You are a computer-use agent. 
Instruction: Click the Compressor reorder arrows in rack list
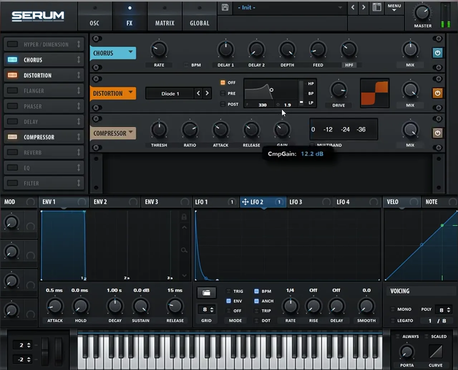pos(79,137)
